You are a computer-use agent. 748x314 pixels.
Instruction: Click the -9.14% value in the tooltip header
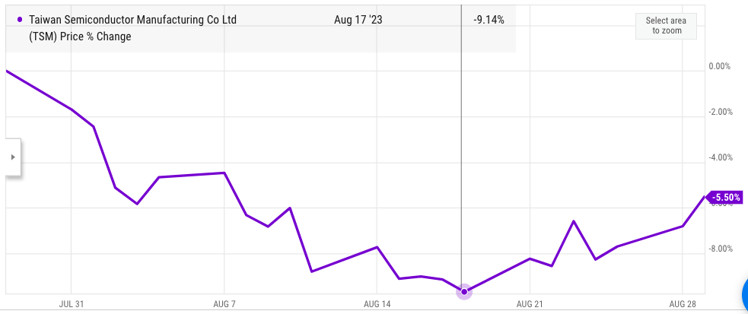point(487,21)
